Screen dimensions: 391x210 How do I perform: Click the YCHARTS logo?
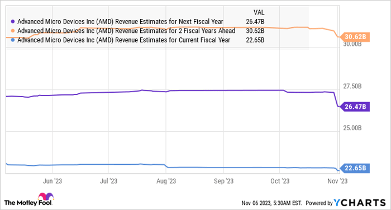tap(360, 203)
